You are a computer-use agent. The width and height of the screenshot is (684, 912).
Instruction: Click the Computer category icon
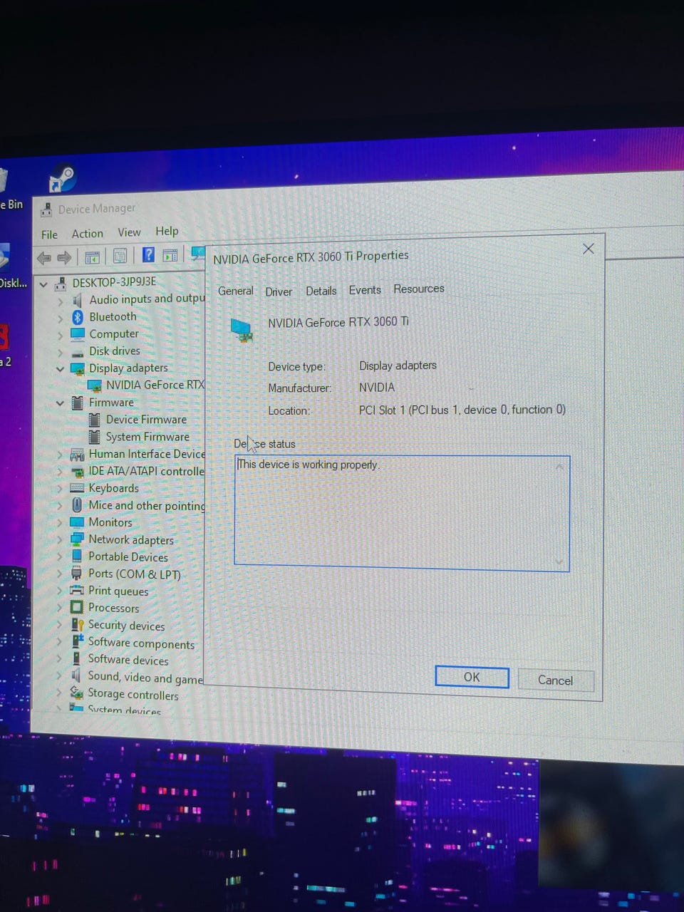pos(78,334)
